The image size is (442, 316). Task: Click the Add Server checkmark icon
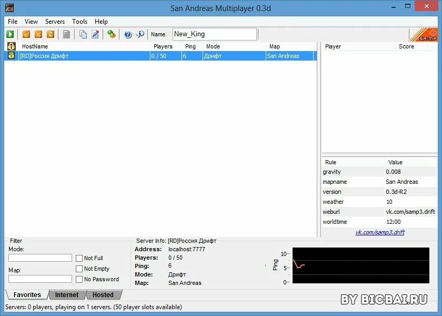coord(26,34)
